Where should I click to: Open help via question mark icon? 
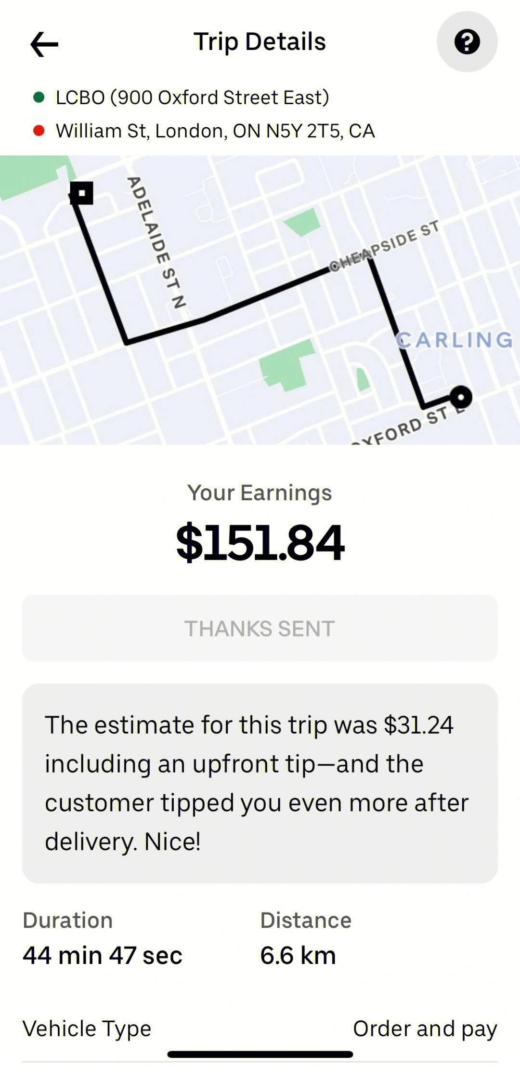(467, 42)
